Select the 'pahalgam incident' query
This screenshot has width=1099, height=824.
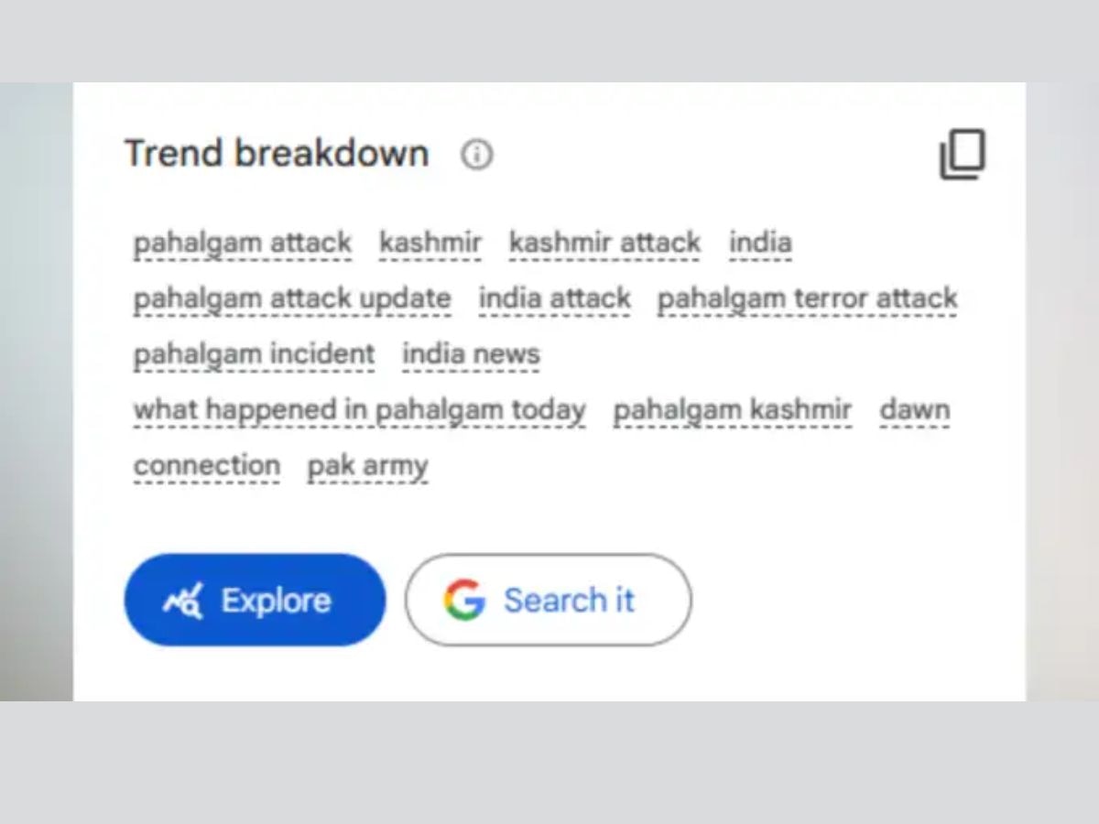coord(255,355)
